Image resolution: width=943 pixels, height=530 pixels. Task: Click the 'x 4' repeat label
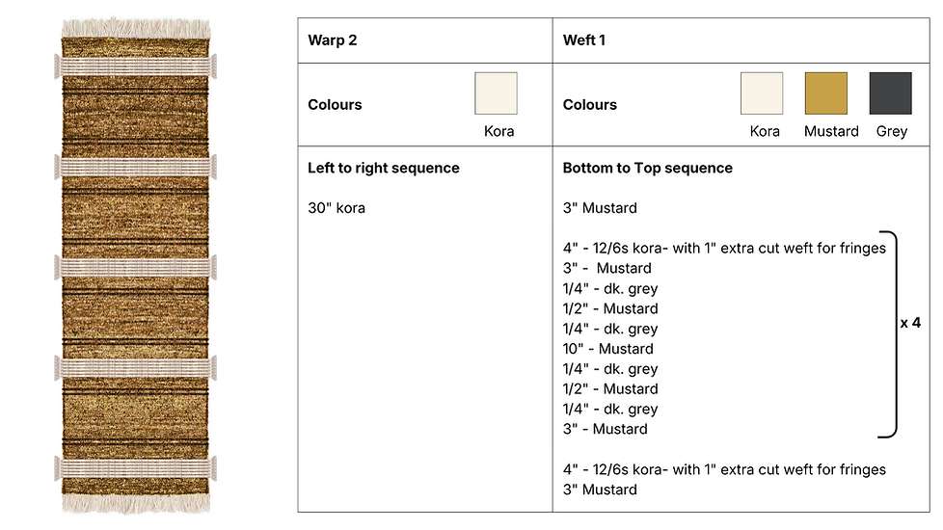910,323
